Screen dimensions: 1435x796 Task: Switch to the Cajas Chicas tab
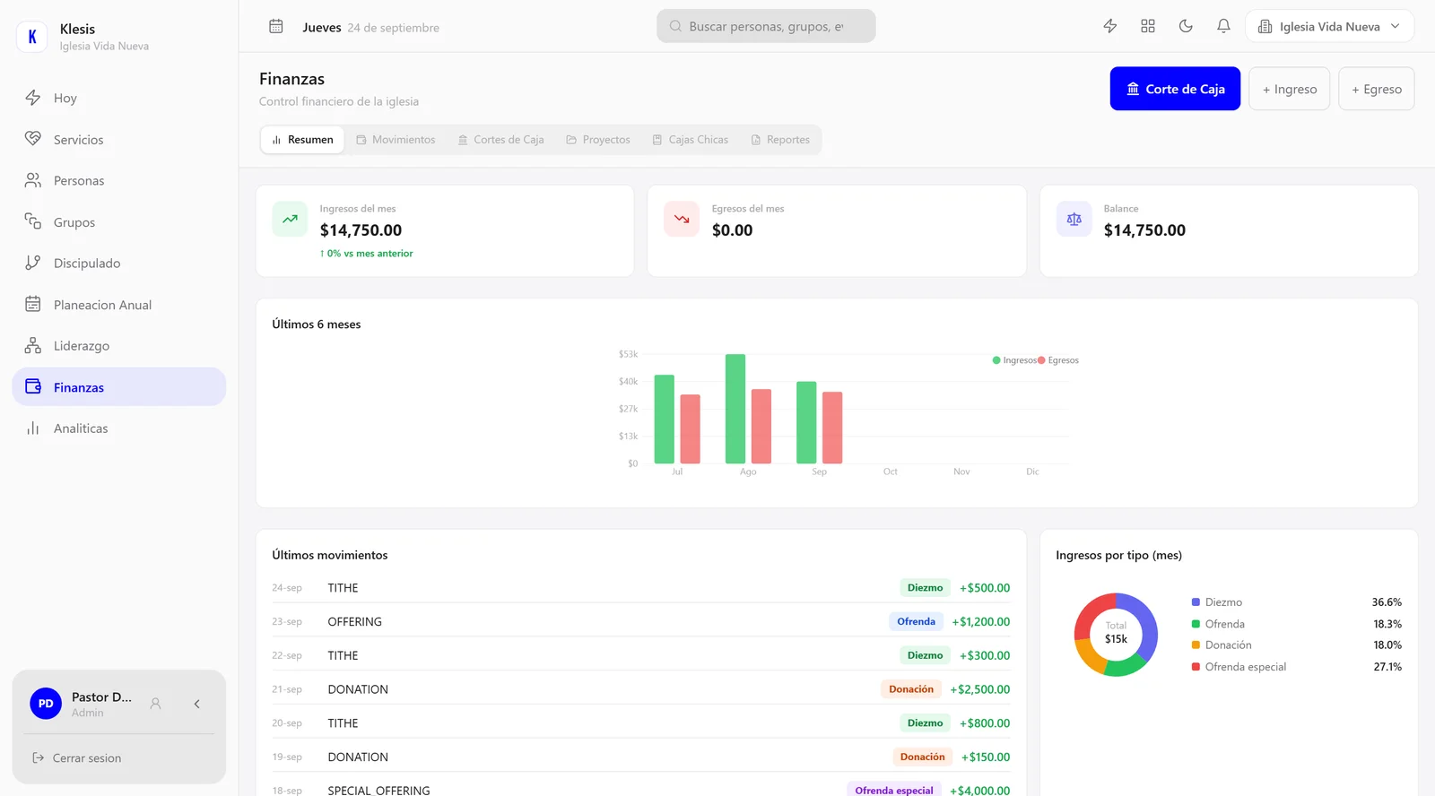tap(690, 140)
